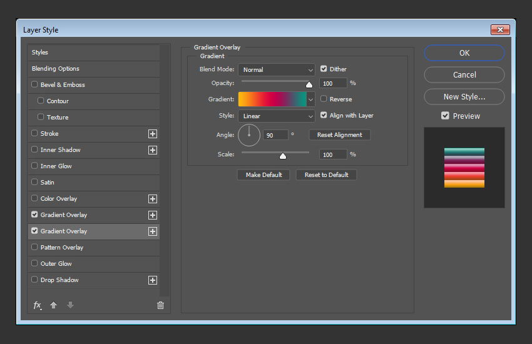532x344 pixels.
Task: Add another Color Overlay with plus icon
Action: point(153,199)
